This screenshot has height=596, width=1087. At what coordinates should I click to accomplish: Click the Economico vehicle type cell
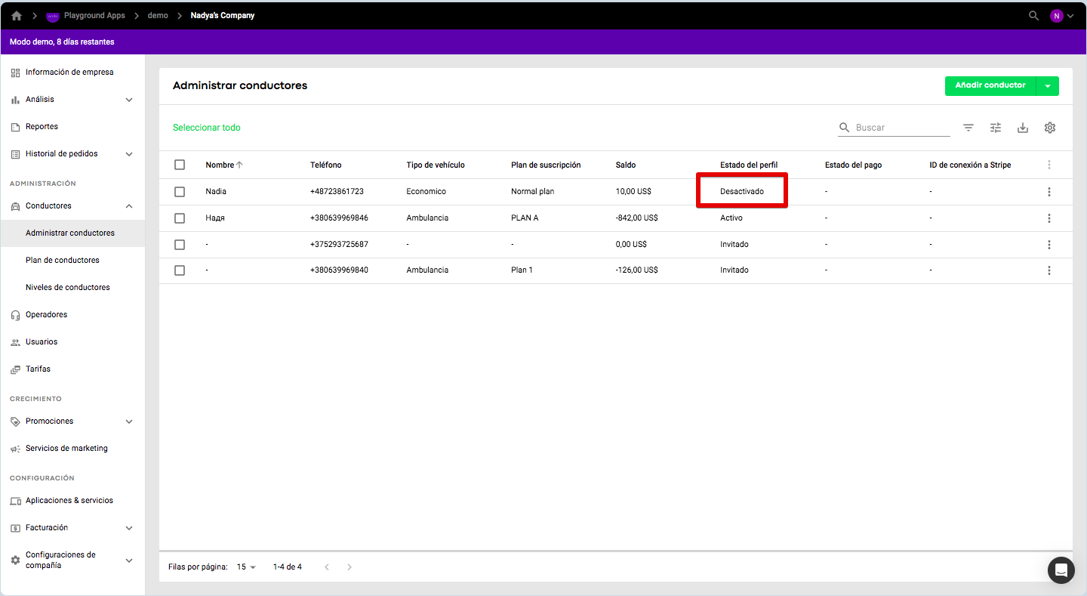point(426,192)
